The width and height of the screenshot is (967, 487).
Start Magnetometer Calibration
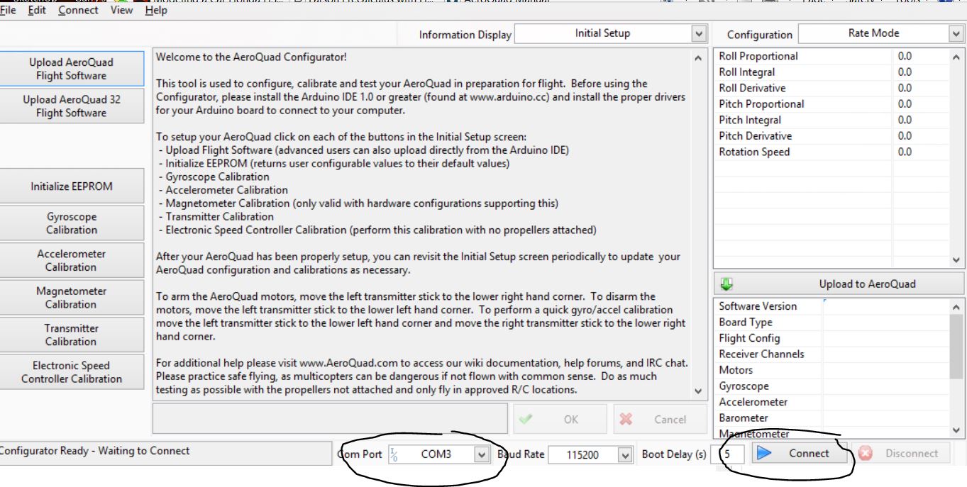[x=71, y=298]
